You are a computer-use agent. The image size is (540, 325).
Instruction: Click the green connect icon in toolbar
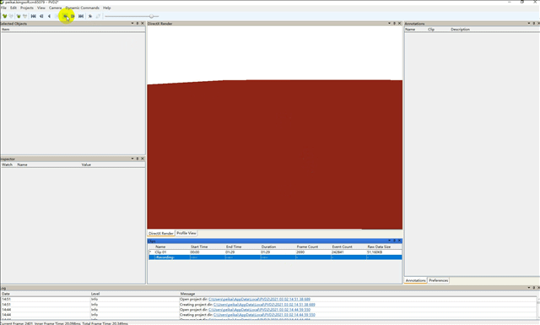click(4, 16)
